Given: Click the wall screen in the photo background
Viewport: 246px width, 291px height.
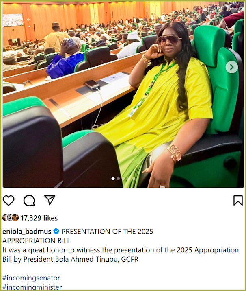Looking at the screenshot, I should coord(13,20).
